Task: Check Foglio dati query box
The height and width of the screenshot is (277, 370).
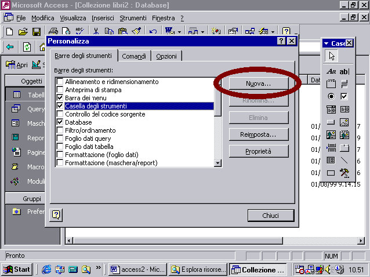Action: coord(60,138)
